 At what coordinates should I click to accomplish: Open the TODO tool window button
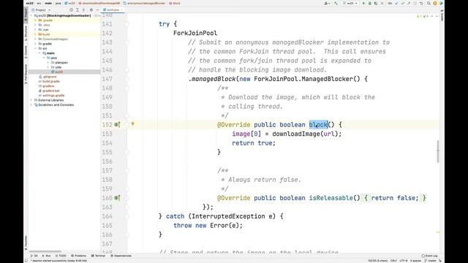click(x=61, y=256)
